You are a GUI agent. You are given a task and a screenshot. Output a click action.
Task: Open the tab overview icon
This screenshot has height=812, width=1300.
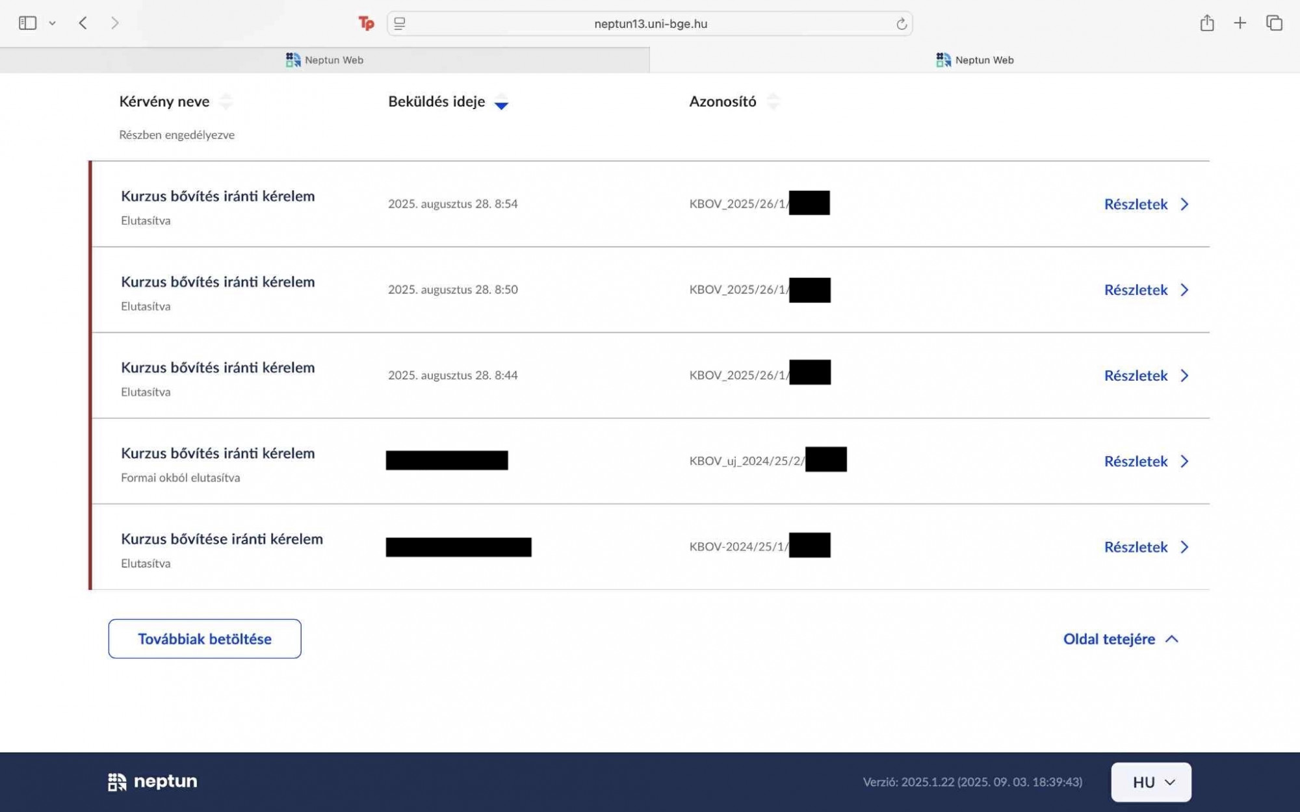point(1274,23)
